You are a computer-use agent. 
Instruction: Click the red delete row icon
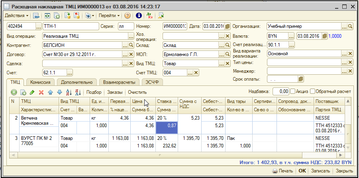41,92
